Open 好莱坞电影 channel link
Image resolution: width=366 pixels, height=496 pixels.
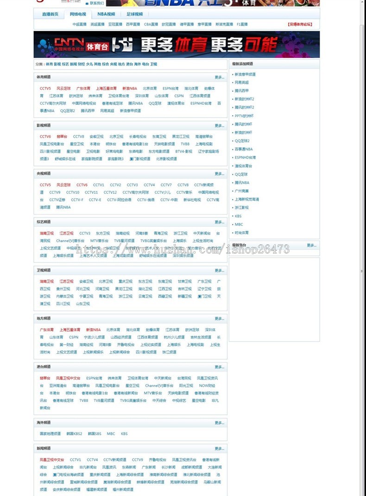coord(114,152)
